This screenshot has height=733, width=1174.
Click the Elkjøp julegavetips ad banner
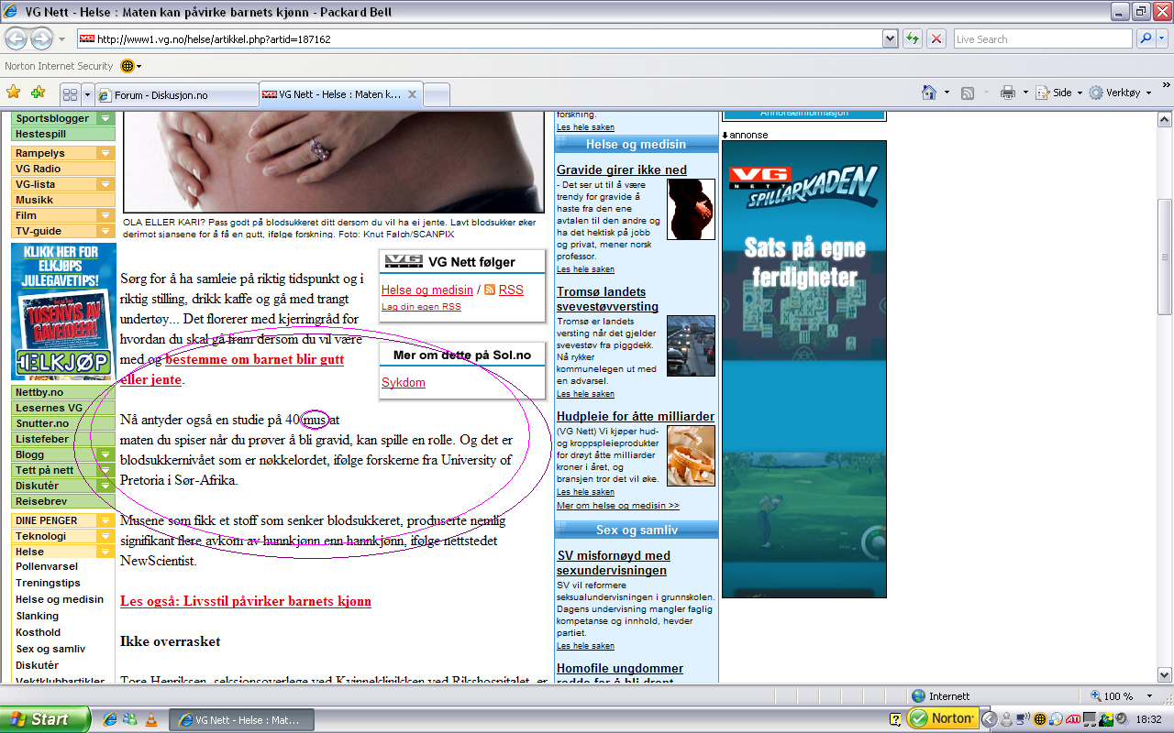63,312
